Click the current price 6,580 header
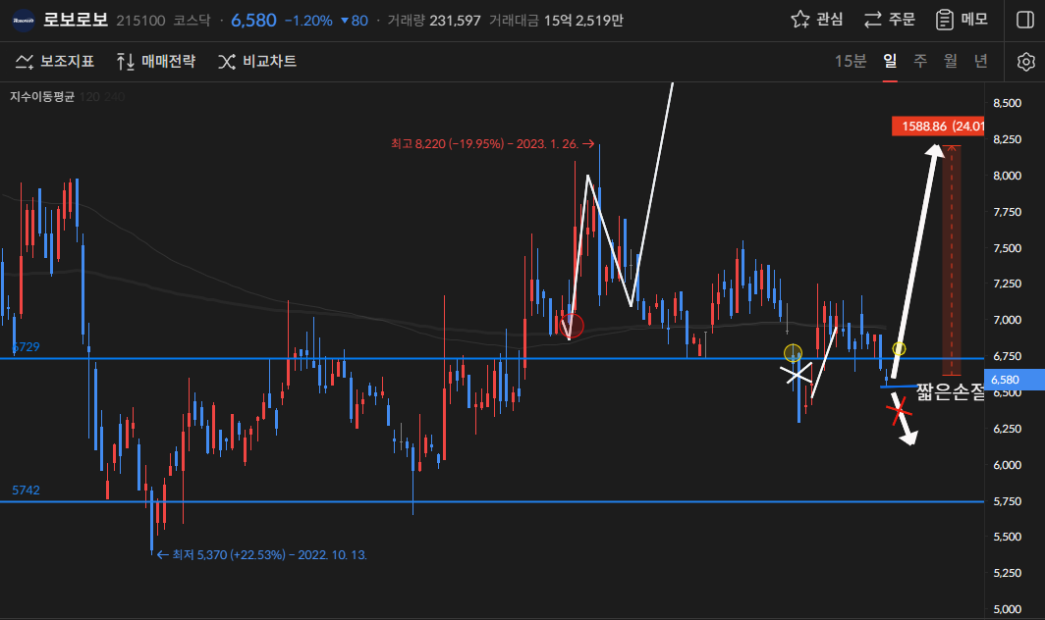This screenshot has width=1045, height=620. [x=250, y=21]
